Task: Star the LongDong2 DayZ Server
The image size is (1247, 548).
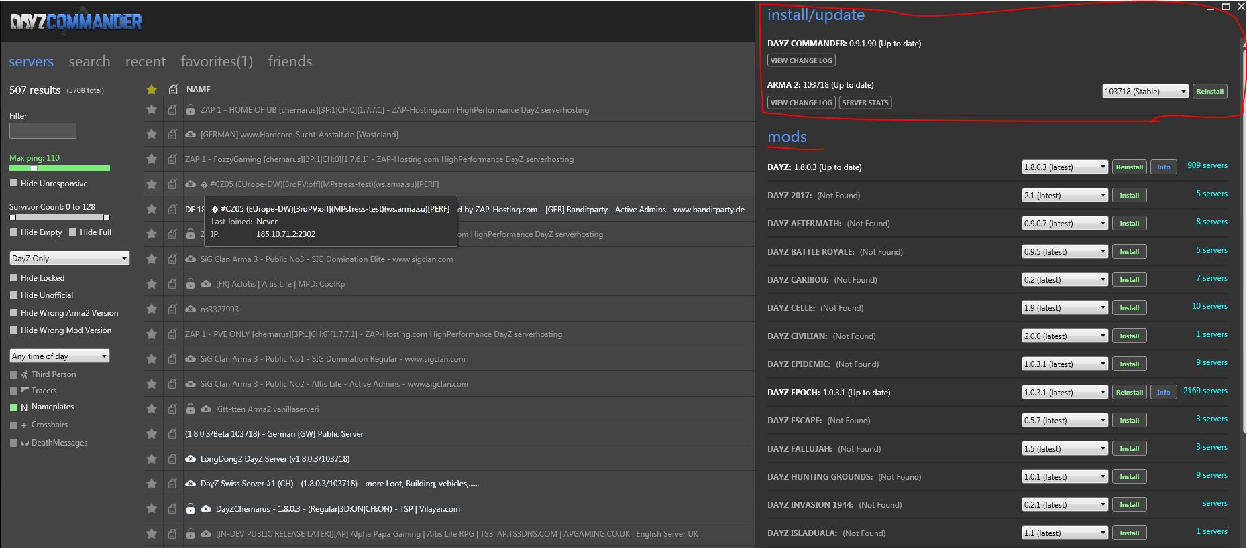Action: coord(152,459)
